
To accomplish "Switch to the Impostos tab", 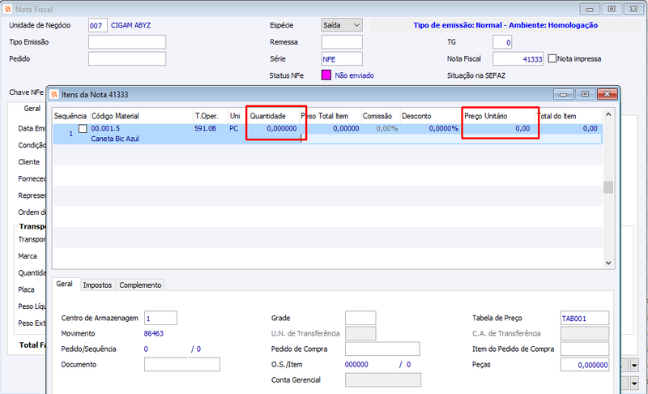I will (x=97, y=285).
